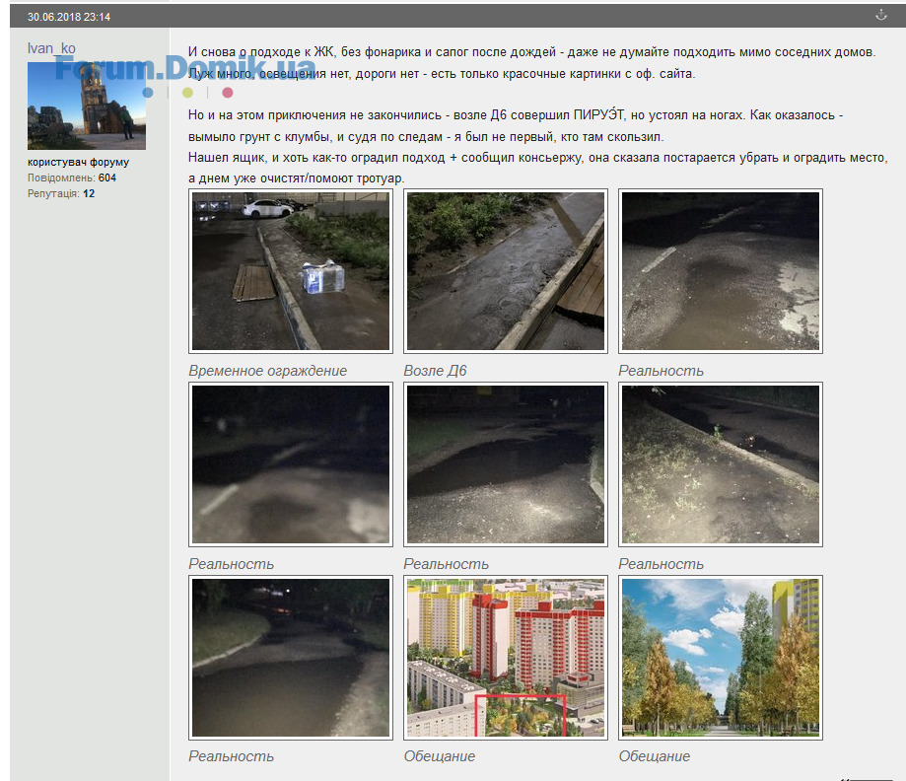Image resolution: width=906 pixels, height=781 pixels.
Task: Click caption Обещание under buildings render
Action: pos(439,756)
